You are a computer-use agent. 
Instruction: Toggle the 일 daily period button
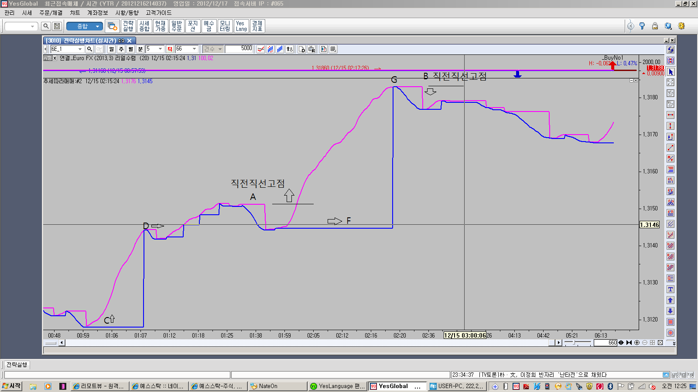112,49
